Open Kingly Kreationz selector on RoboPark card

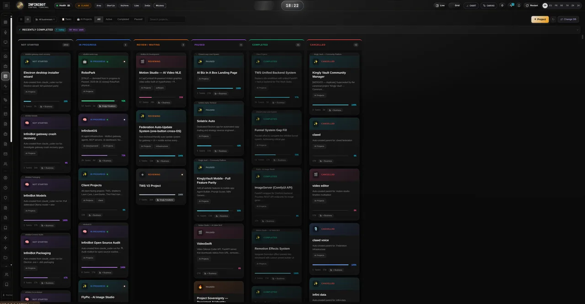(x=106, y=106)
